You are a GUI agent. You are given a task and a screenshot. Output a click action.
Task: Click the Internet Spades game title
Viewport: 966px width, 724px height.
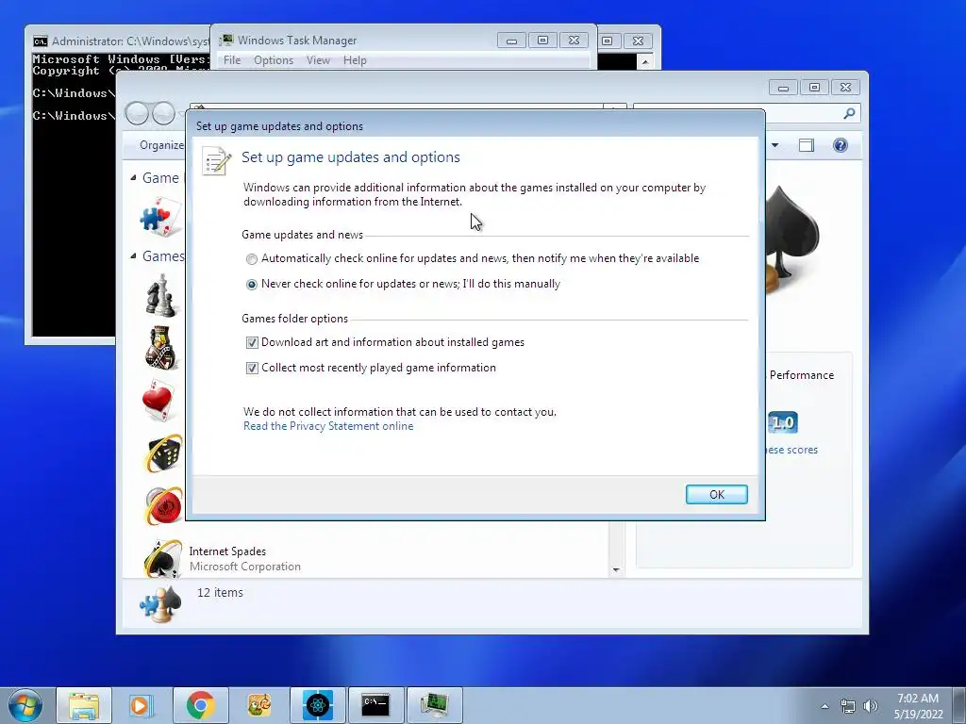tap(227, 551)
